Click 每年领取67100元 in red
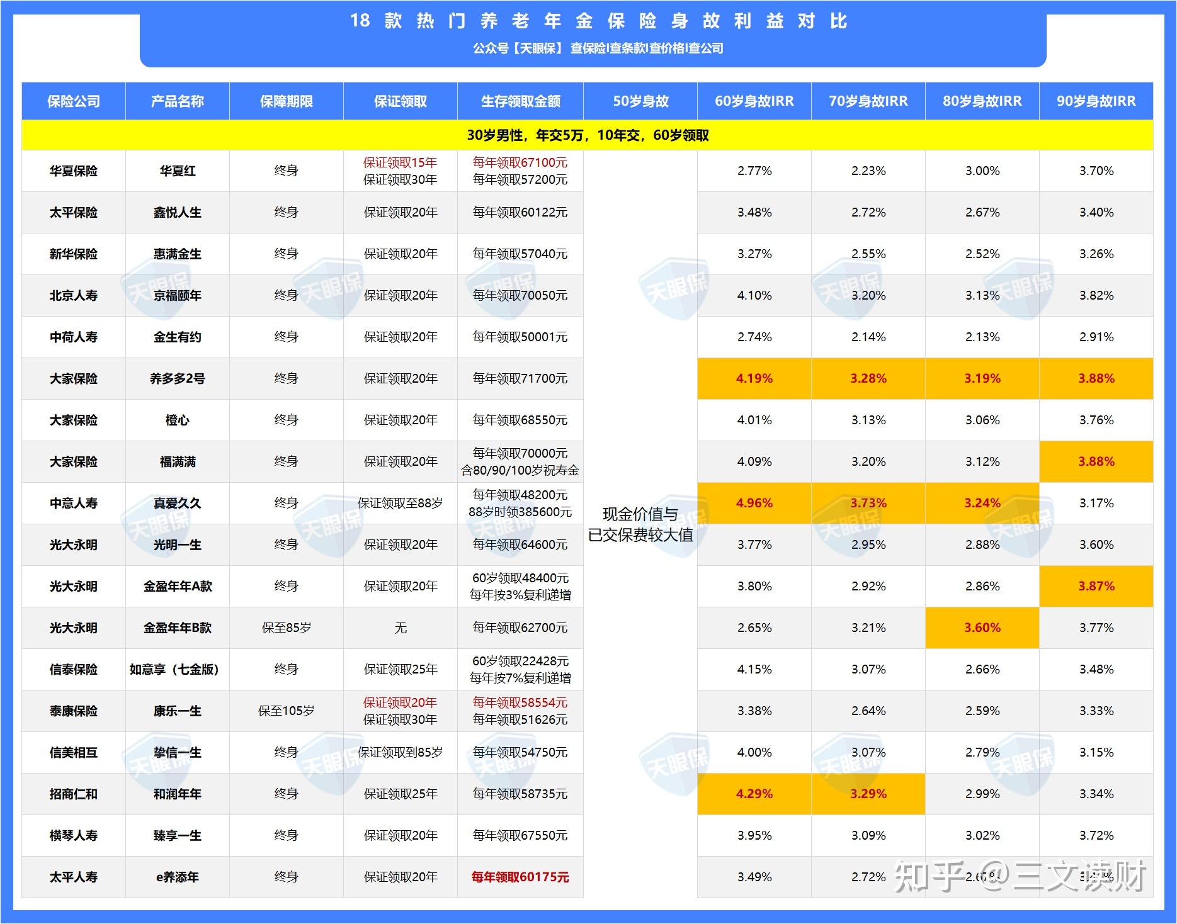This screenshot has width=1177, height=924. tap(520, 162)
